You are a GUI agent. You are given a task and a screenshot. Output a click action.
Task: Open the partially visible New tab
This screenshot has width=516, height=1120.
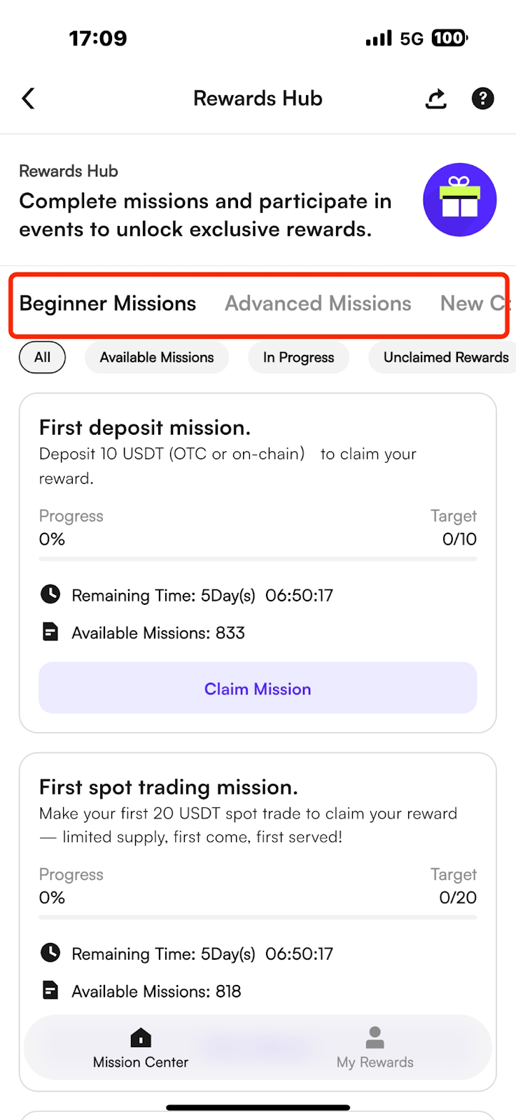coord(474,303)
